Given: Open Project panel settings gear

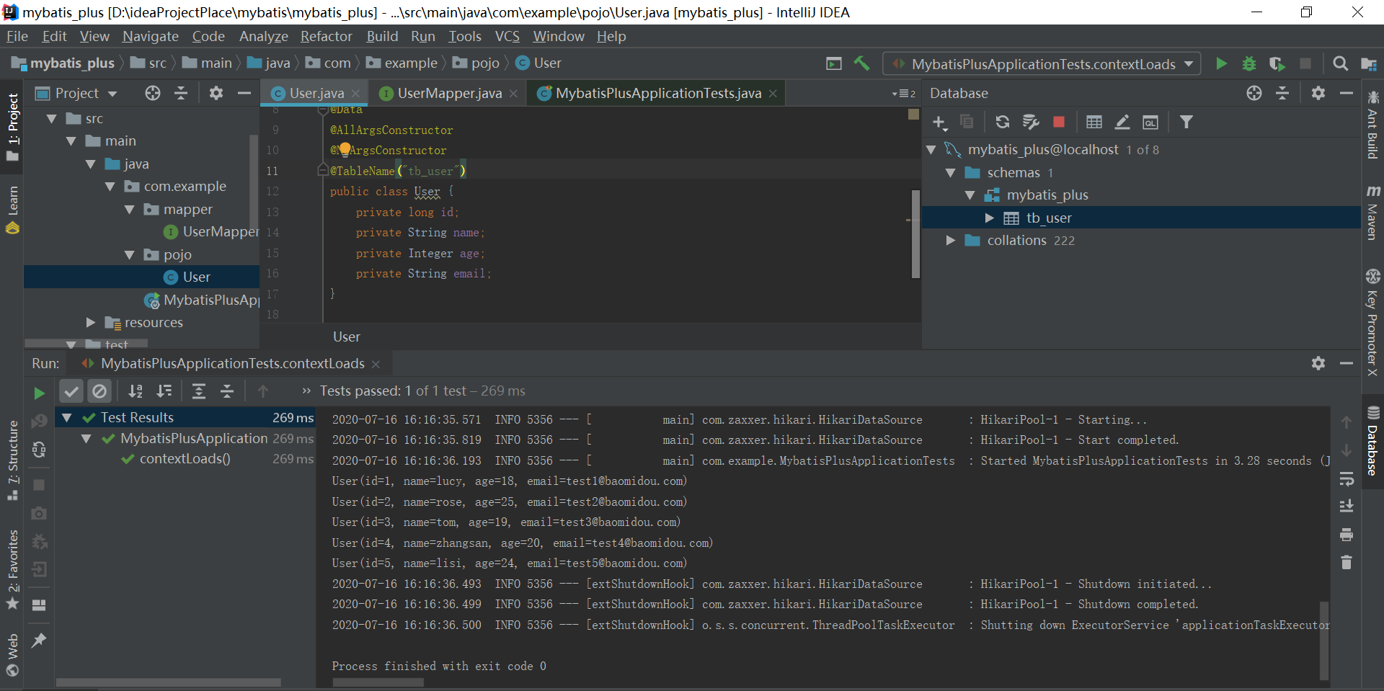Looking at the screenshot, I should [x=216, y=93].
